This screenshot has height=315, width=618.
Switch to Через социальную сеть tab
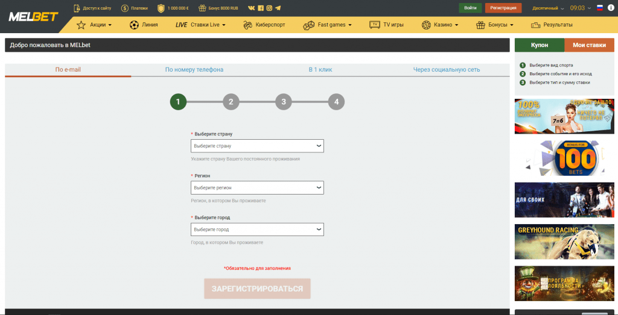[447, 70]
